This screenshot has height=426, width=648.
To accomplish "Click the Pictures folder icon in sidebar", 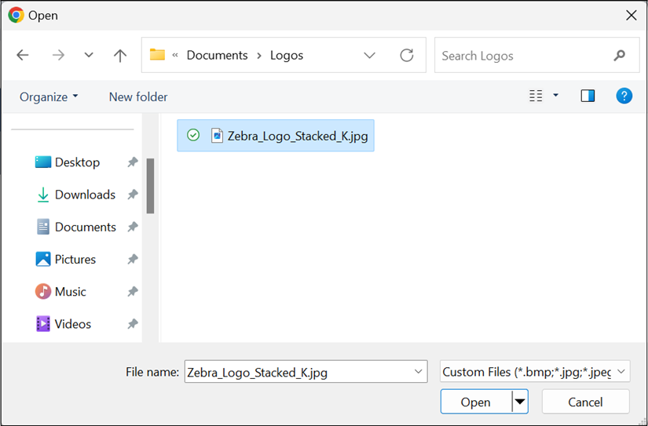I will pyautogui.click(x=43, y=259).
